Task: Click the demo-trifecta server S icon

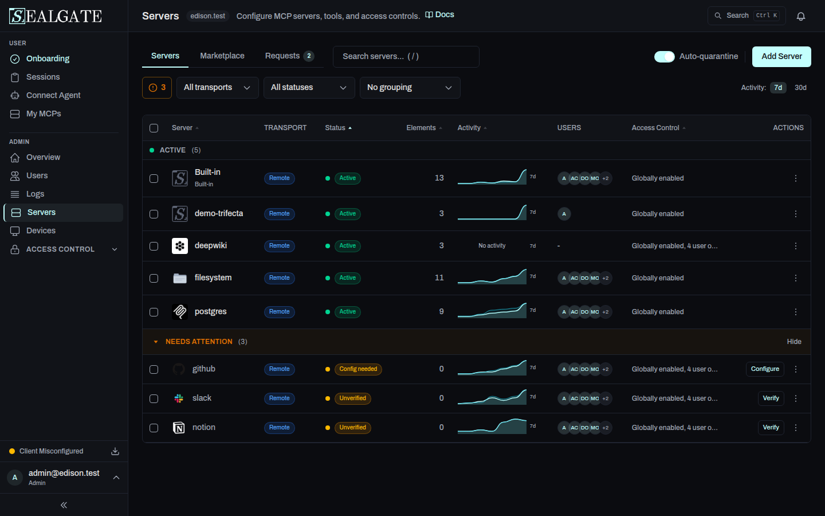Action: [180, 214]
